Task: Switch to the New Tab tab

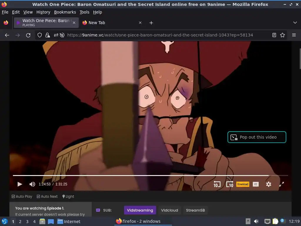Action: pyautogui.click(x=112, y=23)
